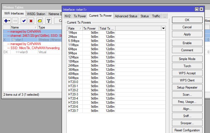Click the WPS Client button
The image size is (210, 133).
pos(187,80)
